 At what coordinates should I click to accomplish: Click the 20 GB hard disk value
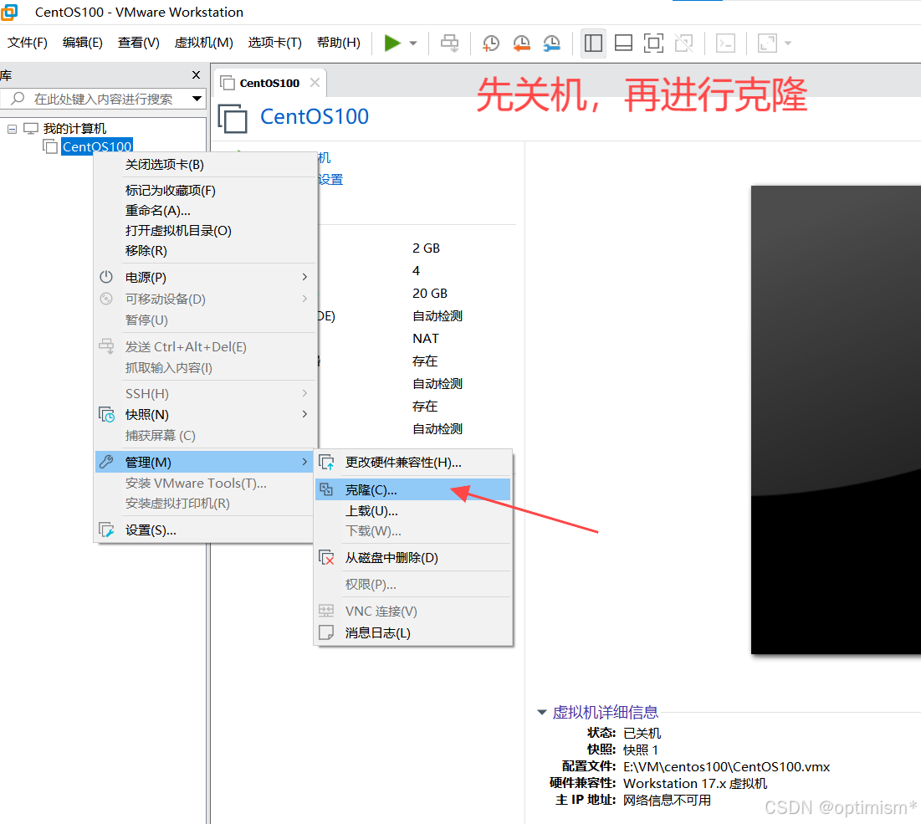430,294
